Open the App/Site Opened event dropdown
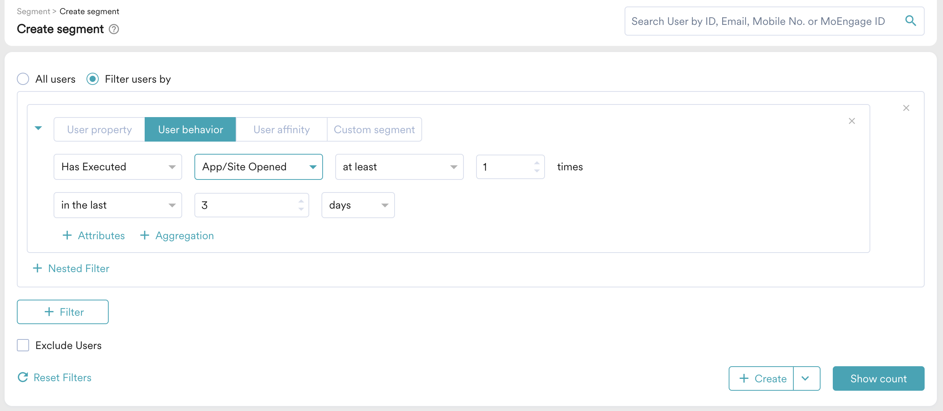This screenshot has height=411, width=943. coord(258,167)
